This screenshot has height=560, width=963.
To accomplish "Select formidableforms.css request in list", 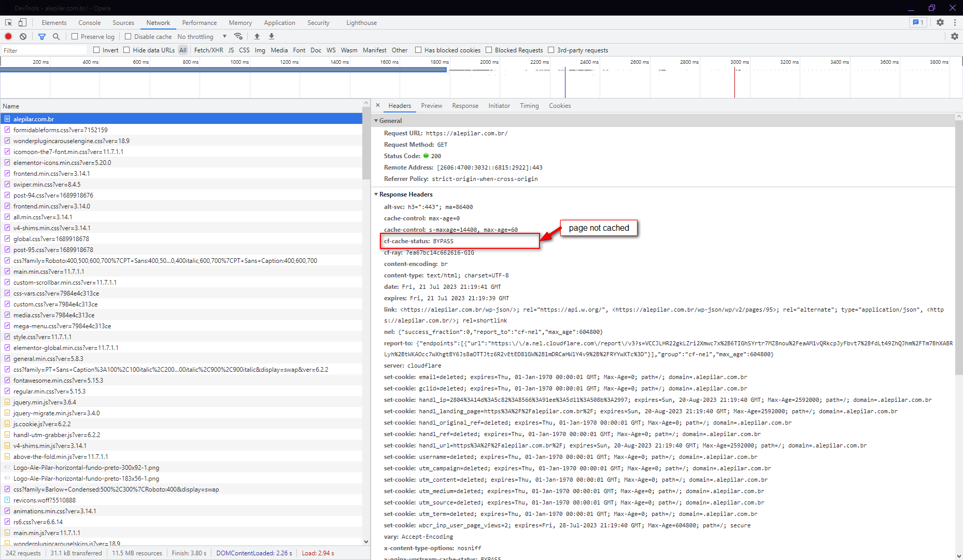I will coord(60,130).
